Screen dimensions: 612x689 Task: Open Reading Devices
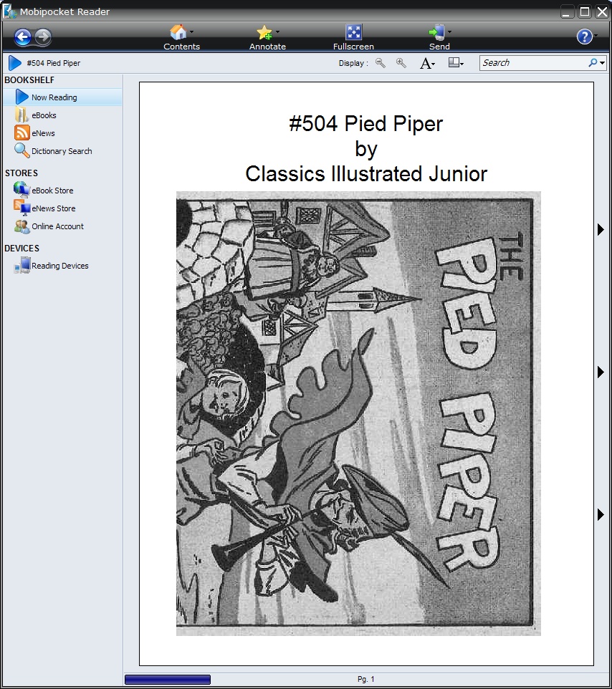59,266
